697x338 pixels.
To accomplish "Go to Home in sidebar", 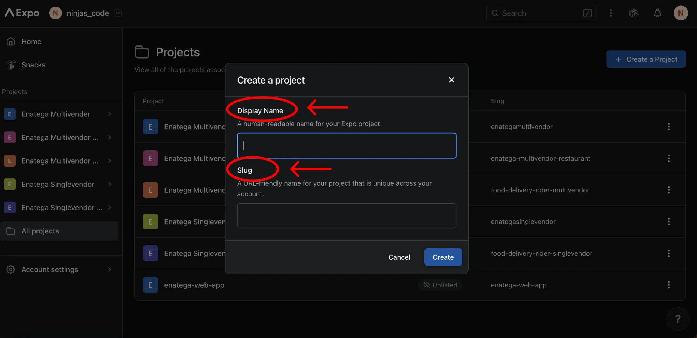I will pos(31,41).
